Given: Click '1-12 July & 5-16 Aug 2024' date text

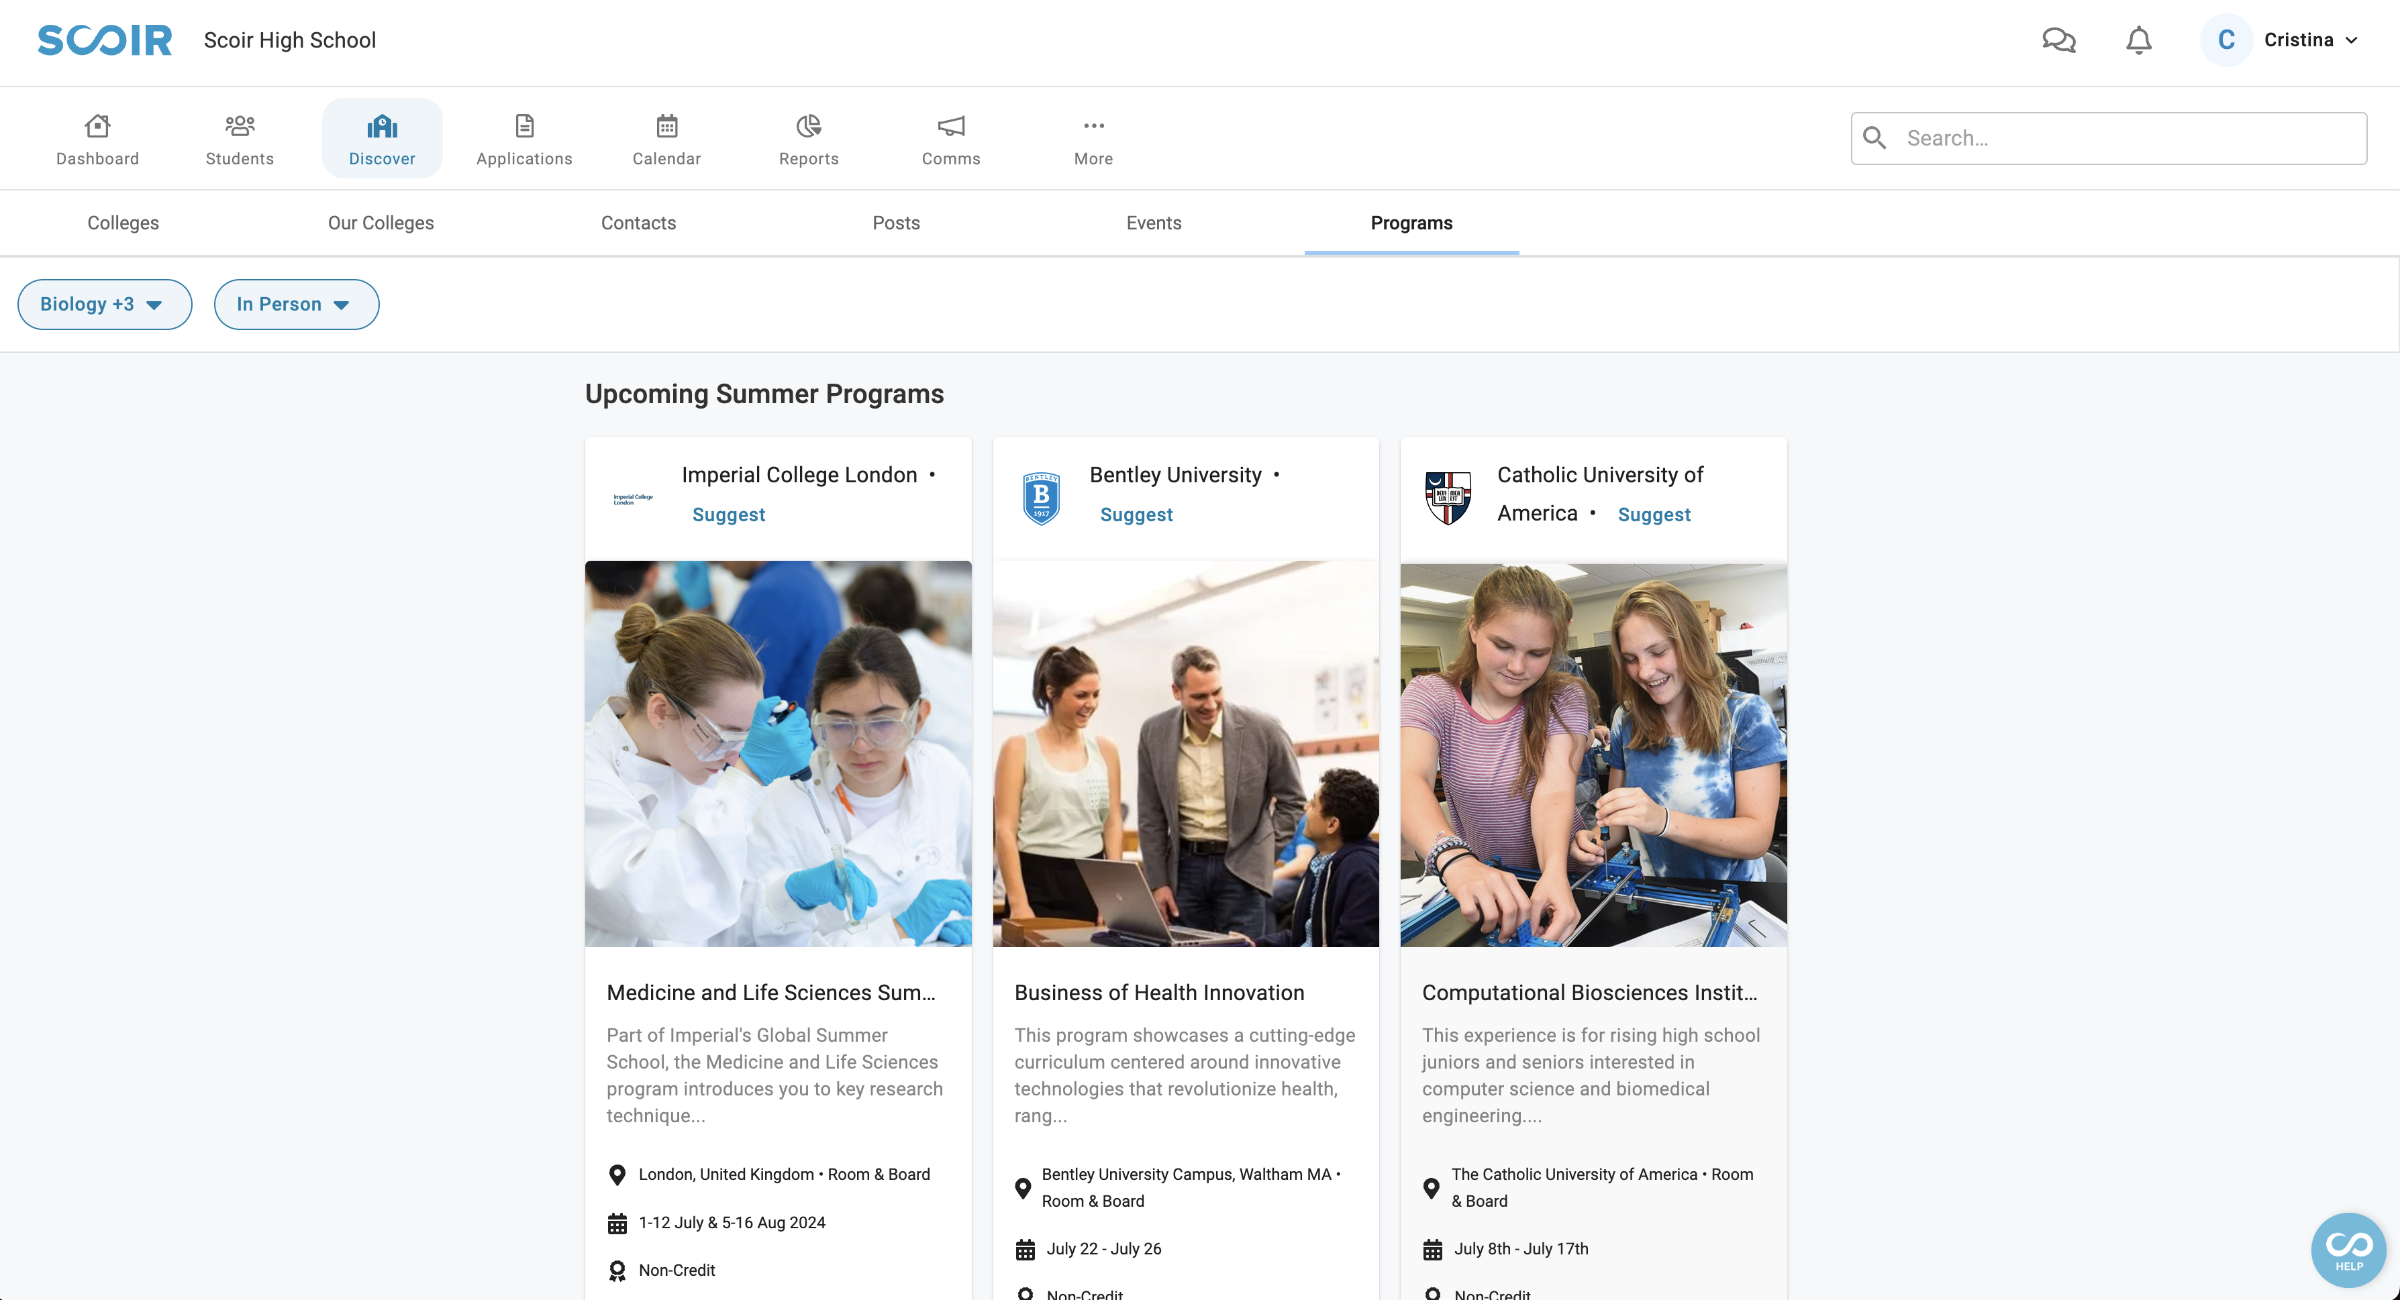Looking at the screenshot, I should (732, 1223).
